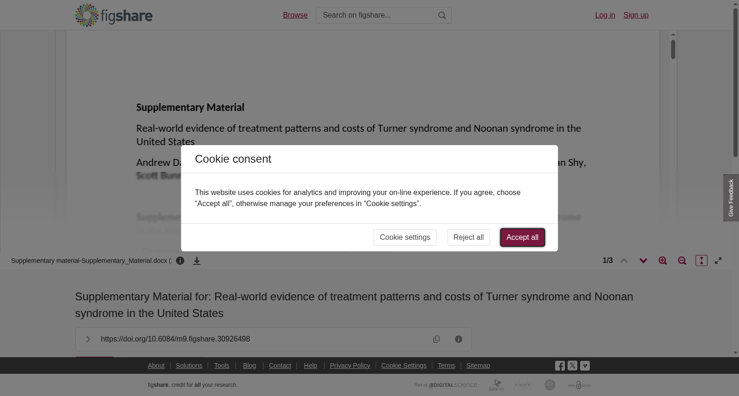Click the search magnifier icon
Image resolution: width=739 pixels, height=396 pixels.
pyautogui.click(x=442, y=15)
